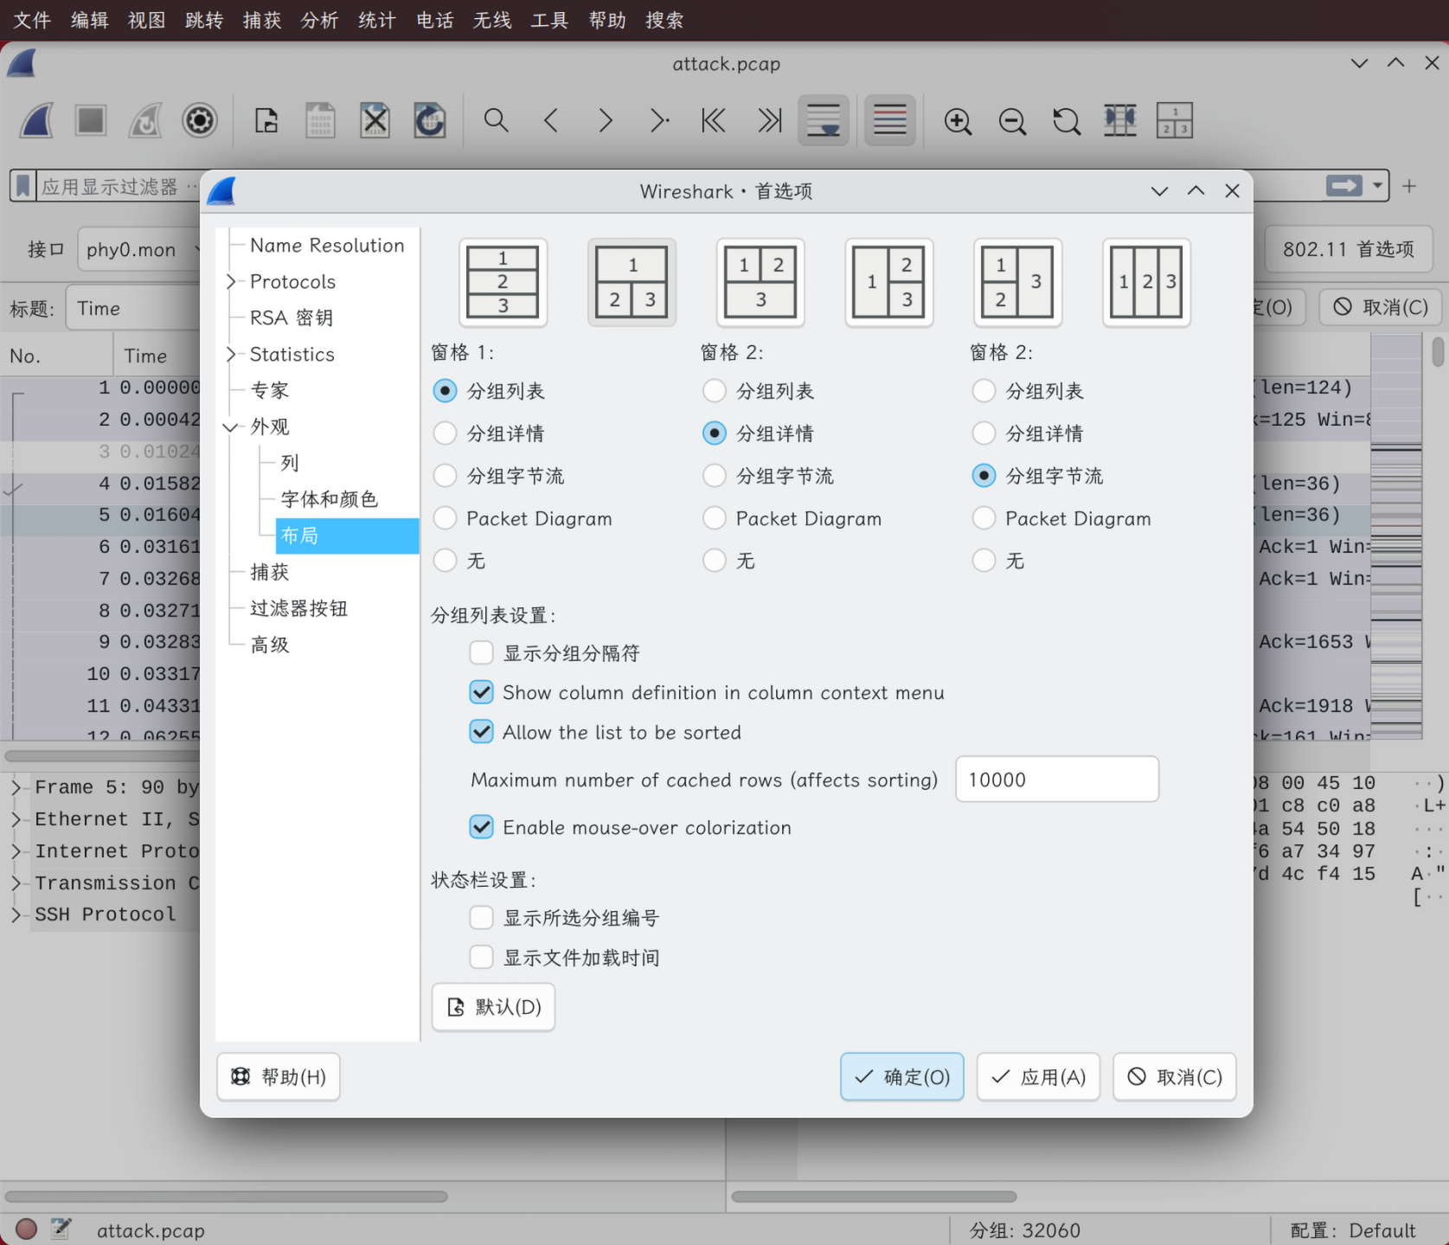
Task: Start capturing packets with shark fin icon
Action: [37, 120]
